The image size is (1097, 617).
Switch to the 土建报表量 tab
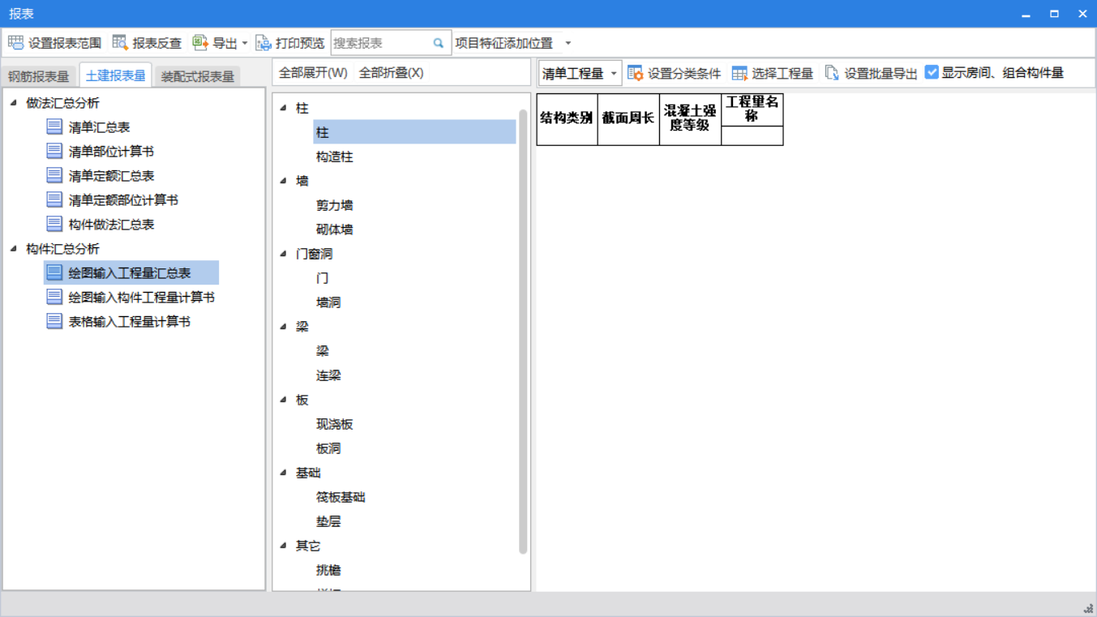[116, 75]
